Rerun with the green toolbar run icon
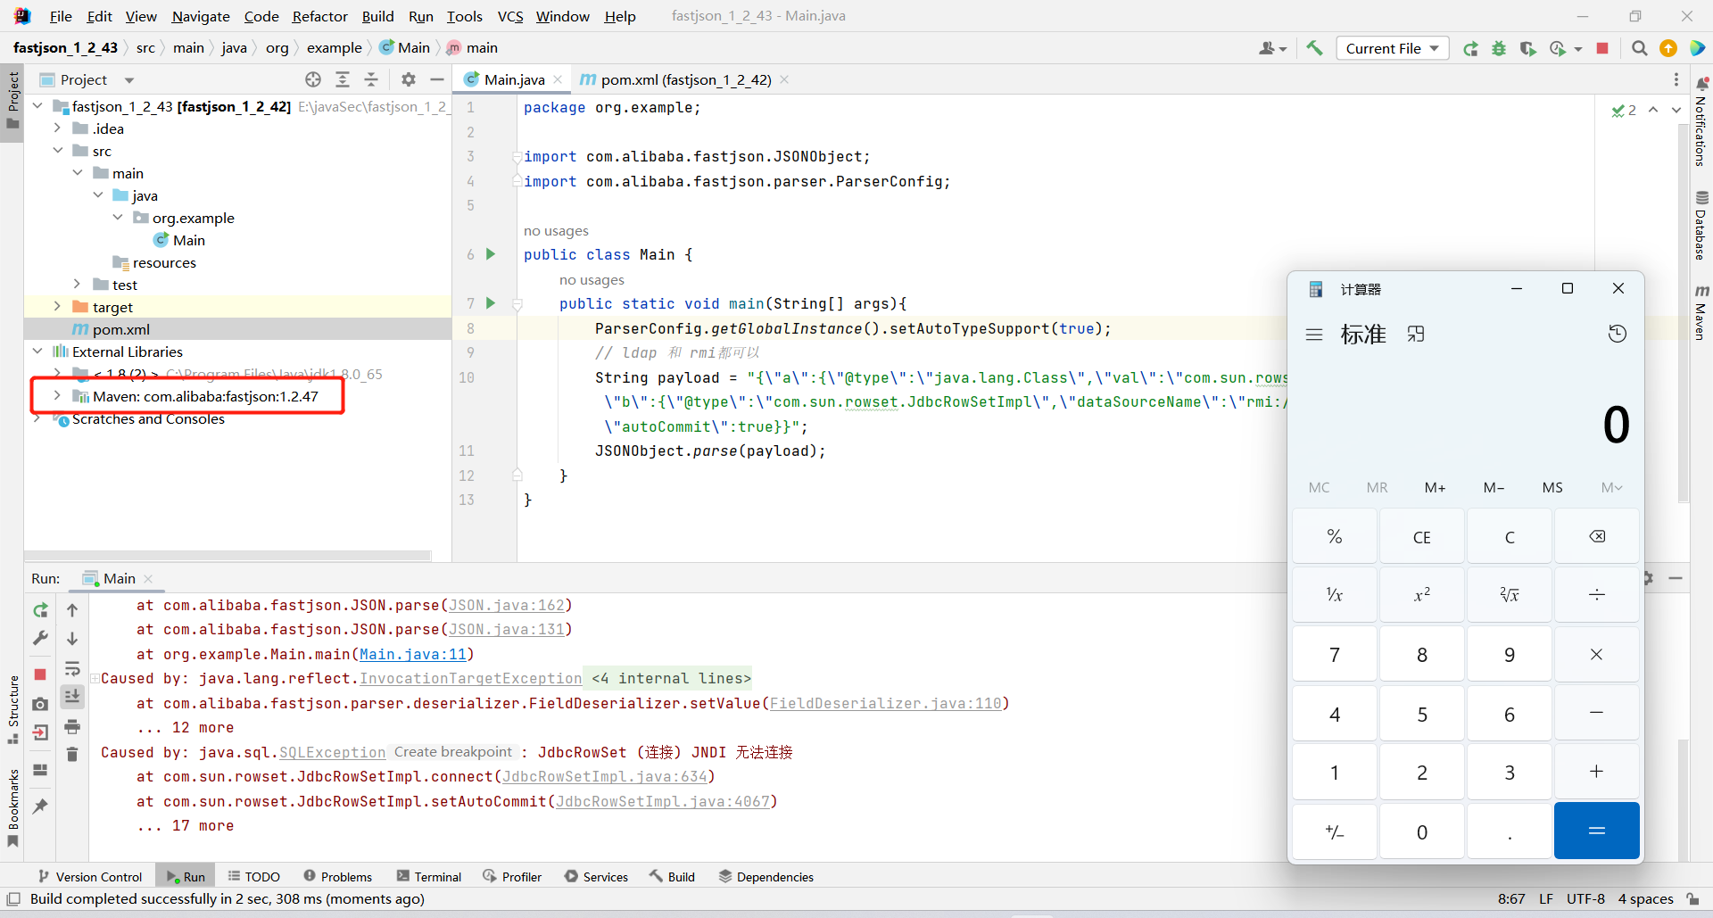Viewport: 1713px width, 918px height. 1470,48
